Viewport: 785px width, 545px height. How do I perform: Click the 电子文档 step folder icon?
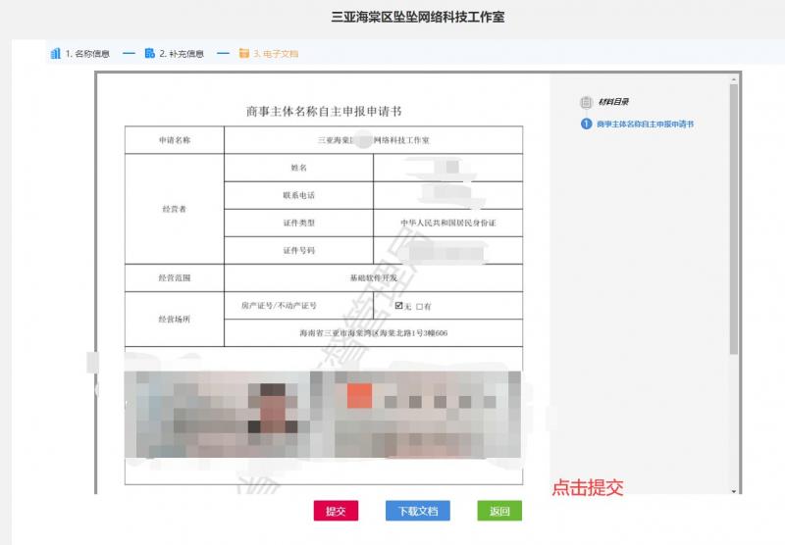point(243,53)
